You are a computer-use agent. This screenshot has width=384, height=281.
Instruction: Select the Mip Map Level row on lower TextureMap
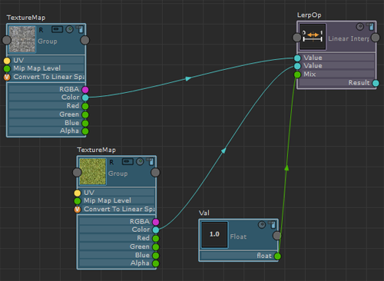pyautogui.click(x=116, y=200)
